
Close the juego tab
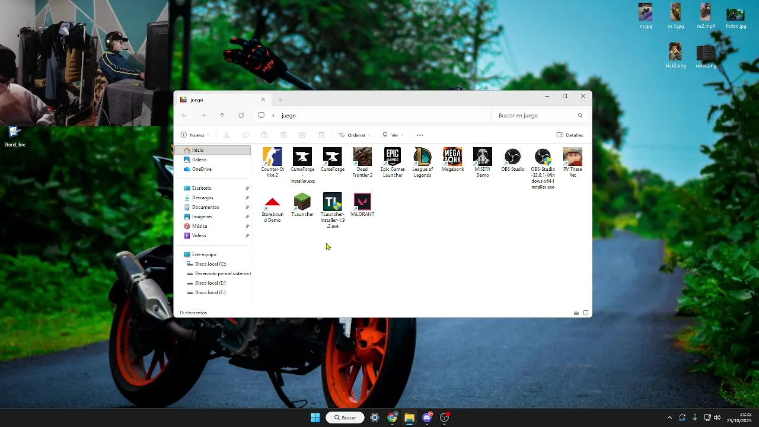coord(263,100)
